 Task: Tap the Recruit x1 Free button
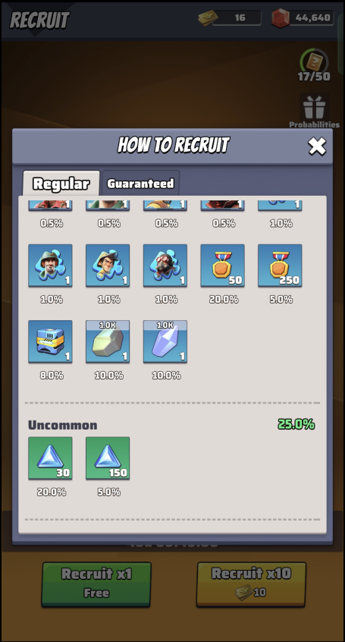[x=96, y=584]
